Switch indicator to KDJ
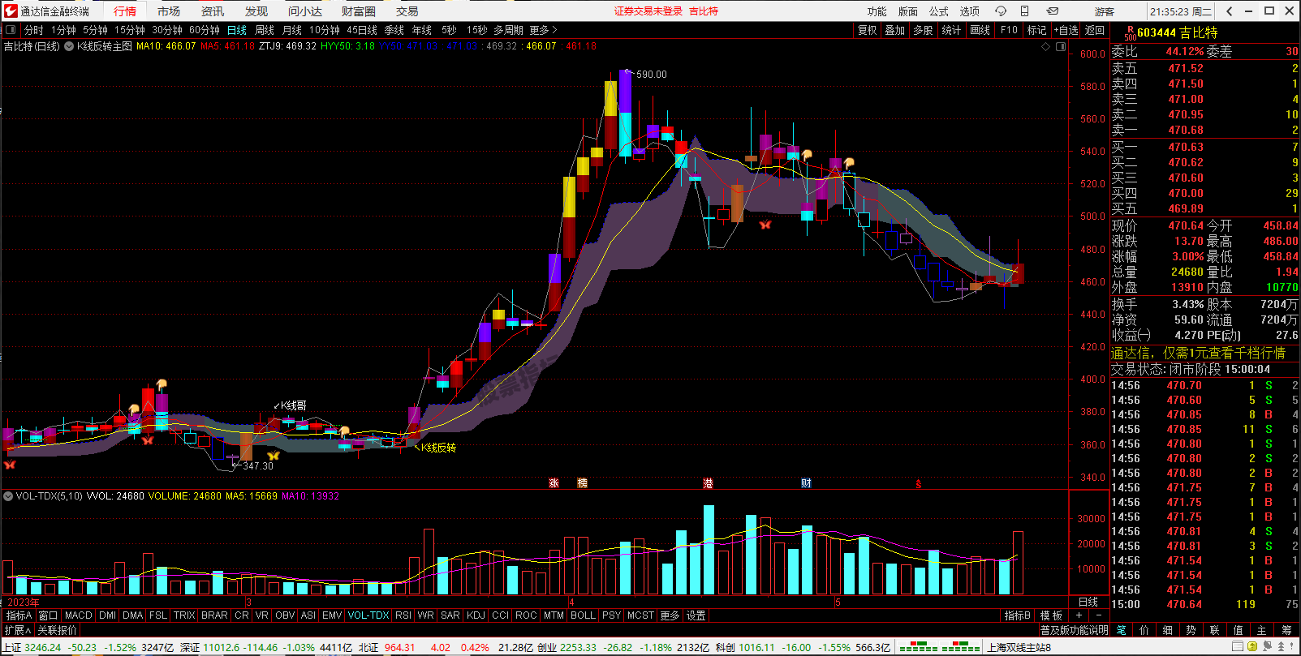Image resolution: width=1301 pixels, height=656 pixels. (476, 615)
